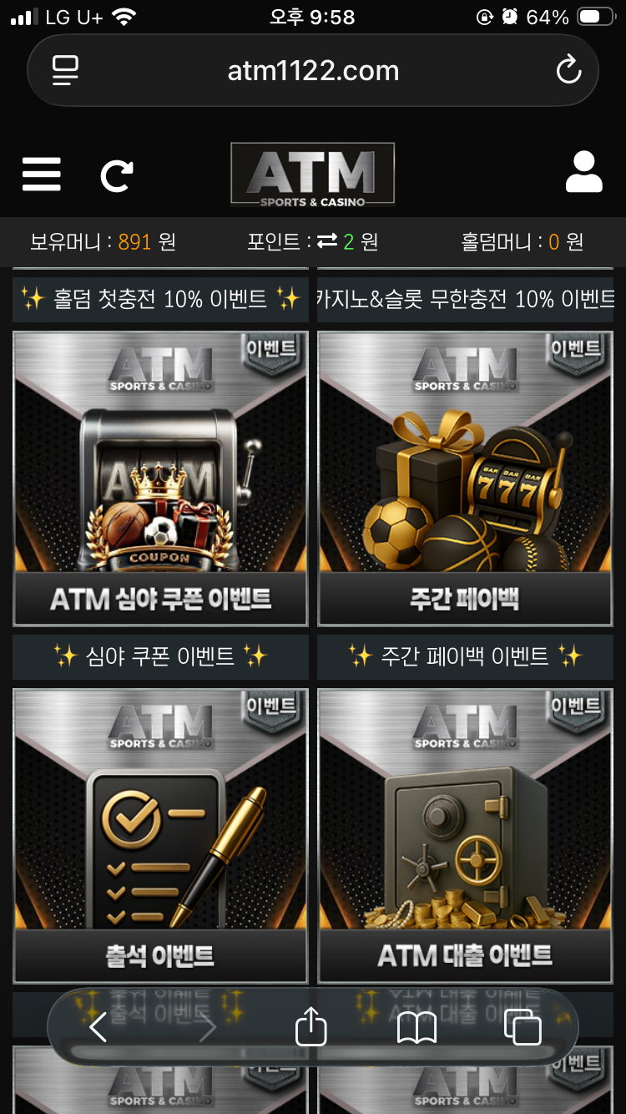The width and height of the screenshot is (626, 1114).
Task: Open ATM 대출 이벤트 banner
Action: (x=465, y=836)
